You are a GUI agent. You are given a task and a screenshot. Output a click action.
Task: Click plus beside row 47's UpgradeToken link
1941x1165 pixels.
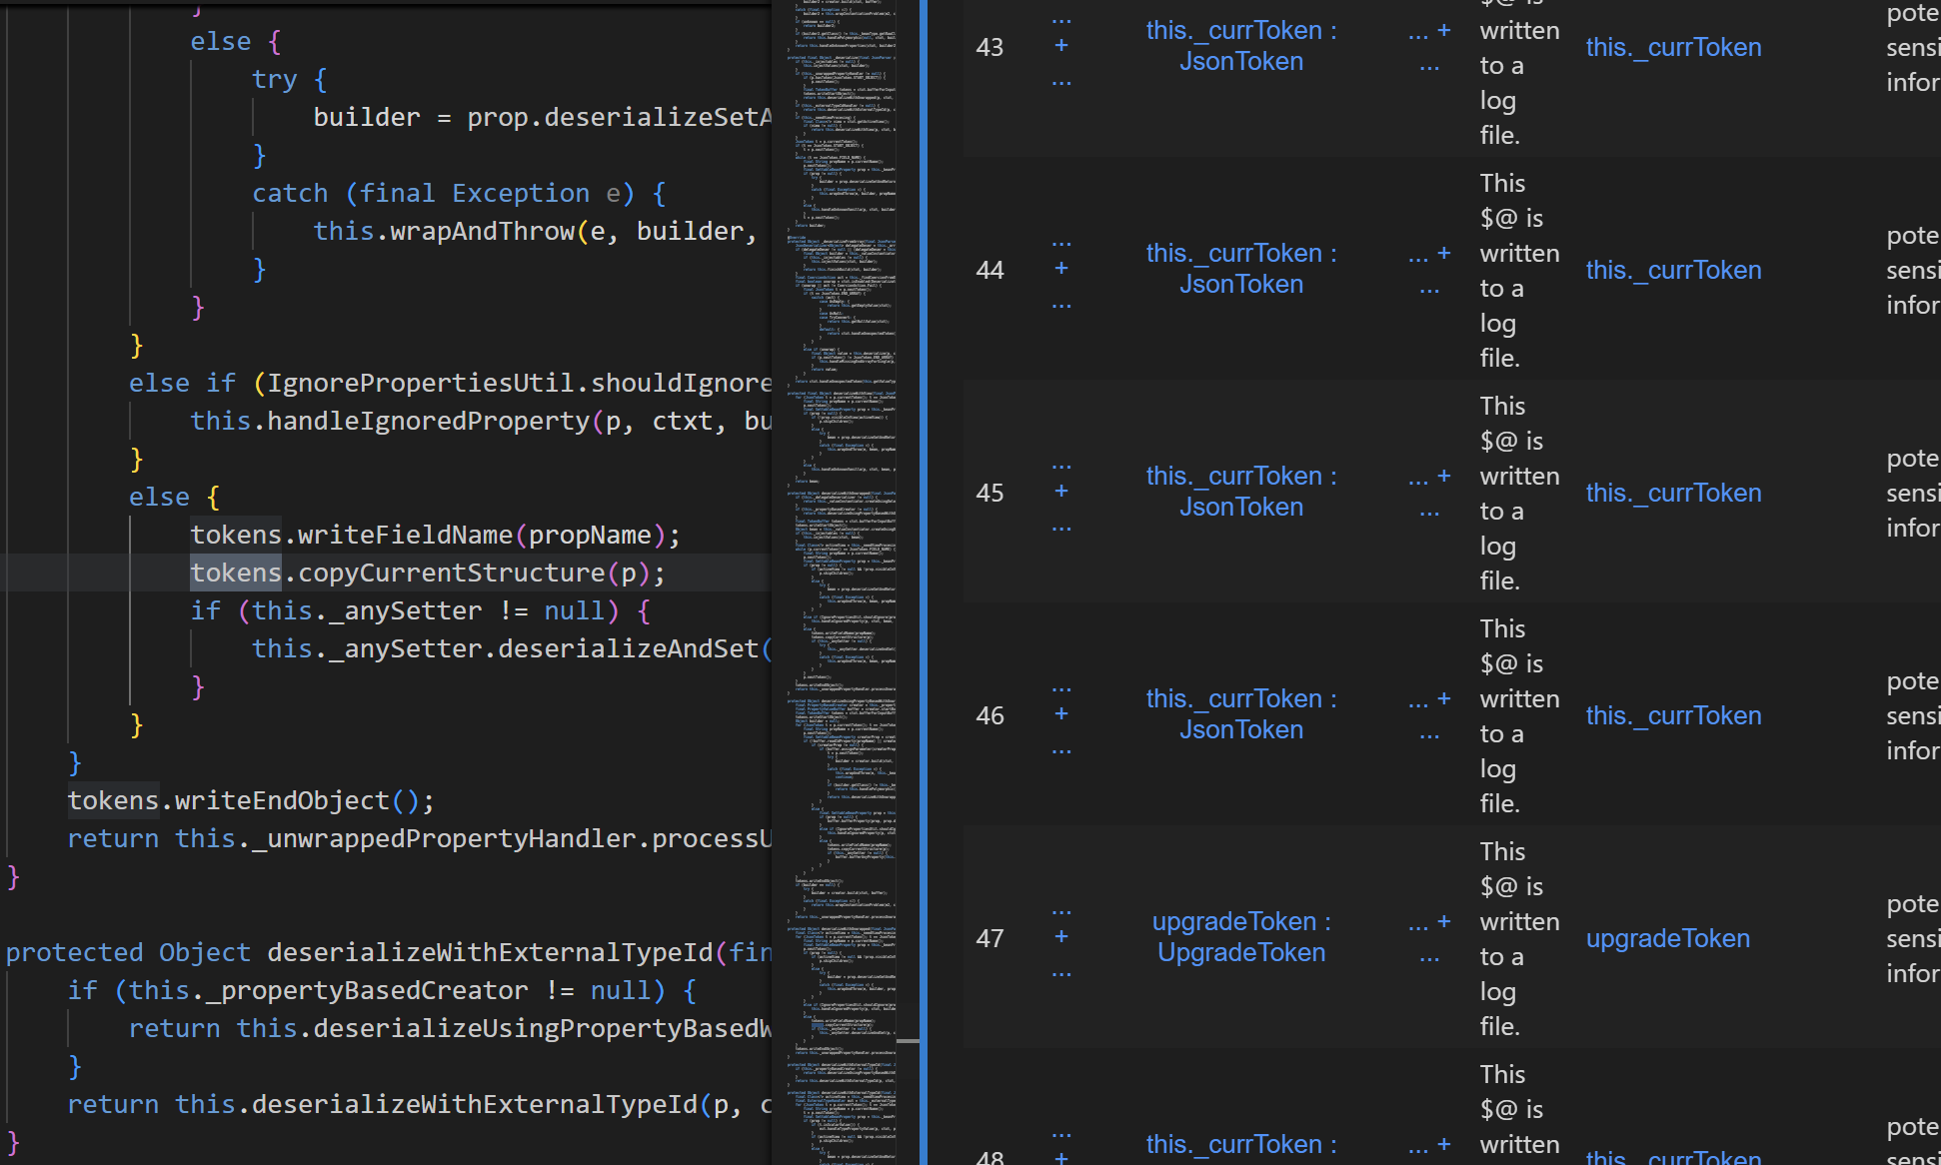coord(1443,922)
